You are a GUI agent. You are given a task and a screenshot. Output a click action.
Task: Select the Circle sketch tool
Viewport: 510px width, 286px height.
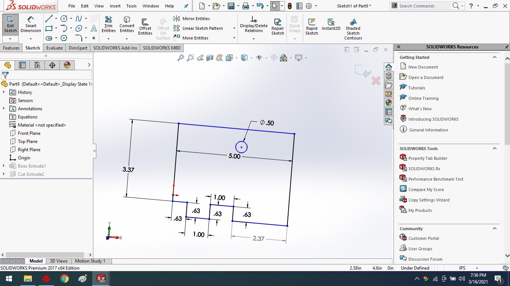[64, 19]
